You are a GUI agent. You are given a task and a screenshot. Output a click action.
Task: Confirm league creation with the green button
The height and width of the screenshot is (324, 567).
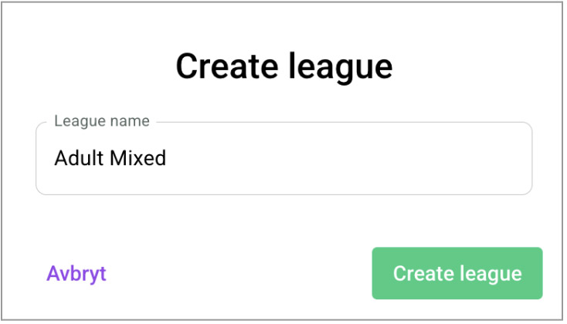(457, 273)
